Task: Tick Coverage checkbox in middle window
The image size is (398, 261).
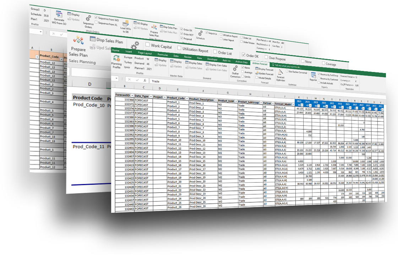Action: [323, 63]
